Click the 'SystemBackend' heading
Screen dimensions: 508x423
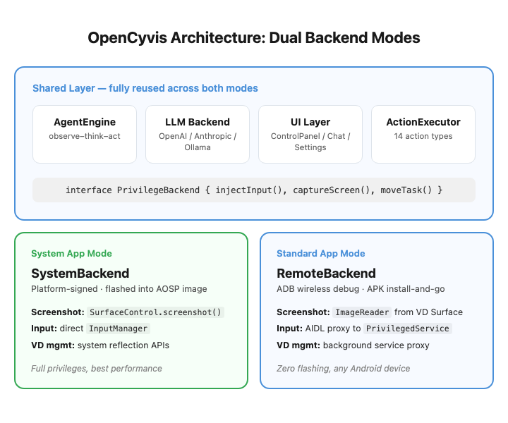pos(80,274)
